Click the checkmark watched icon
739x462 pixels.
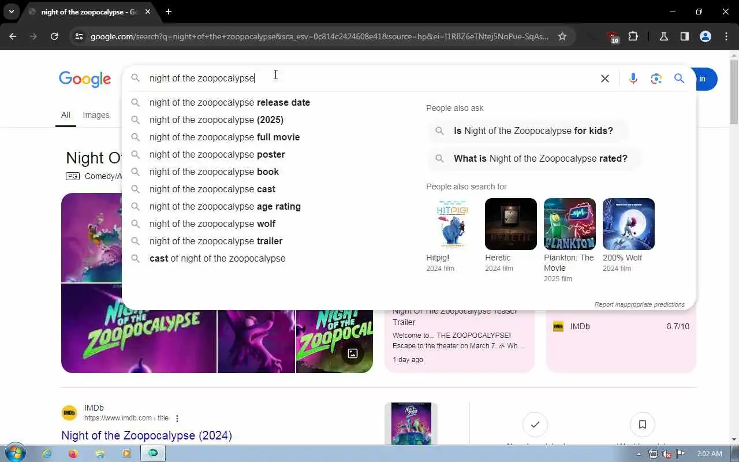coord(535,424)
